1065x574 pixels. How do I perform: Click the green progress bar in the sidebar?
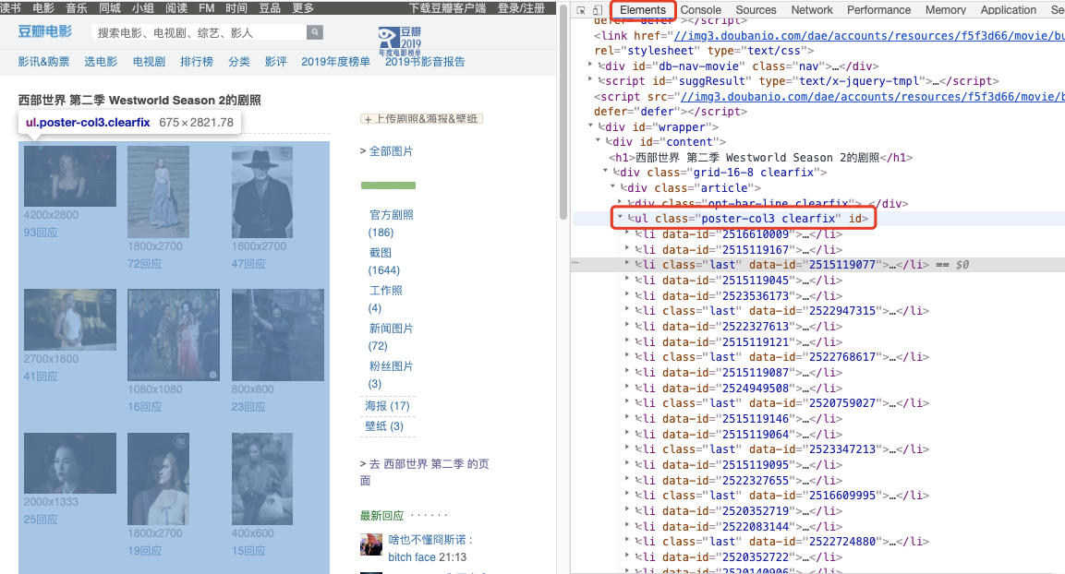pyautogui.click(x=388, y=185)
